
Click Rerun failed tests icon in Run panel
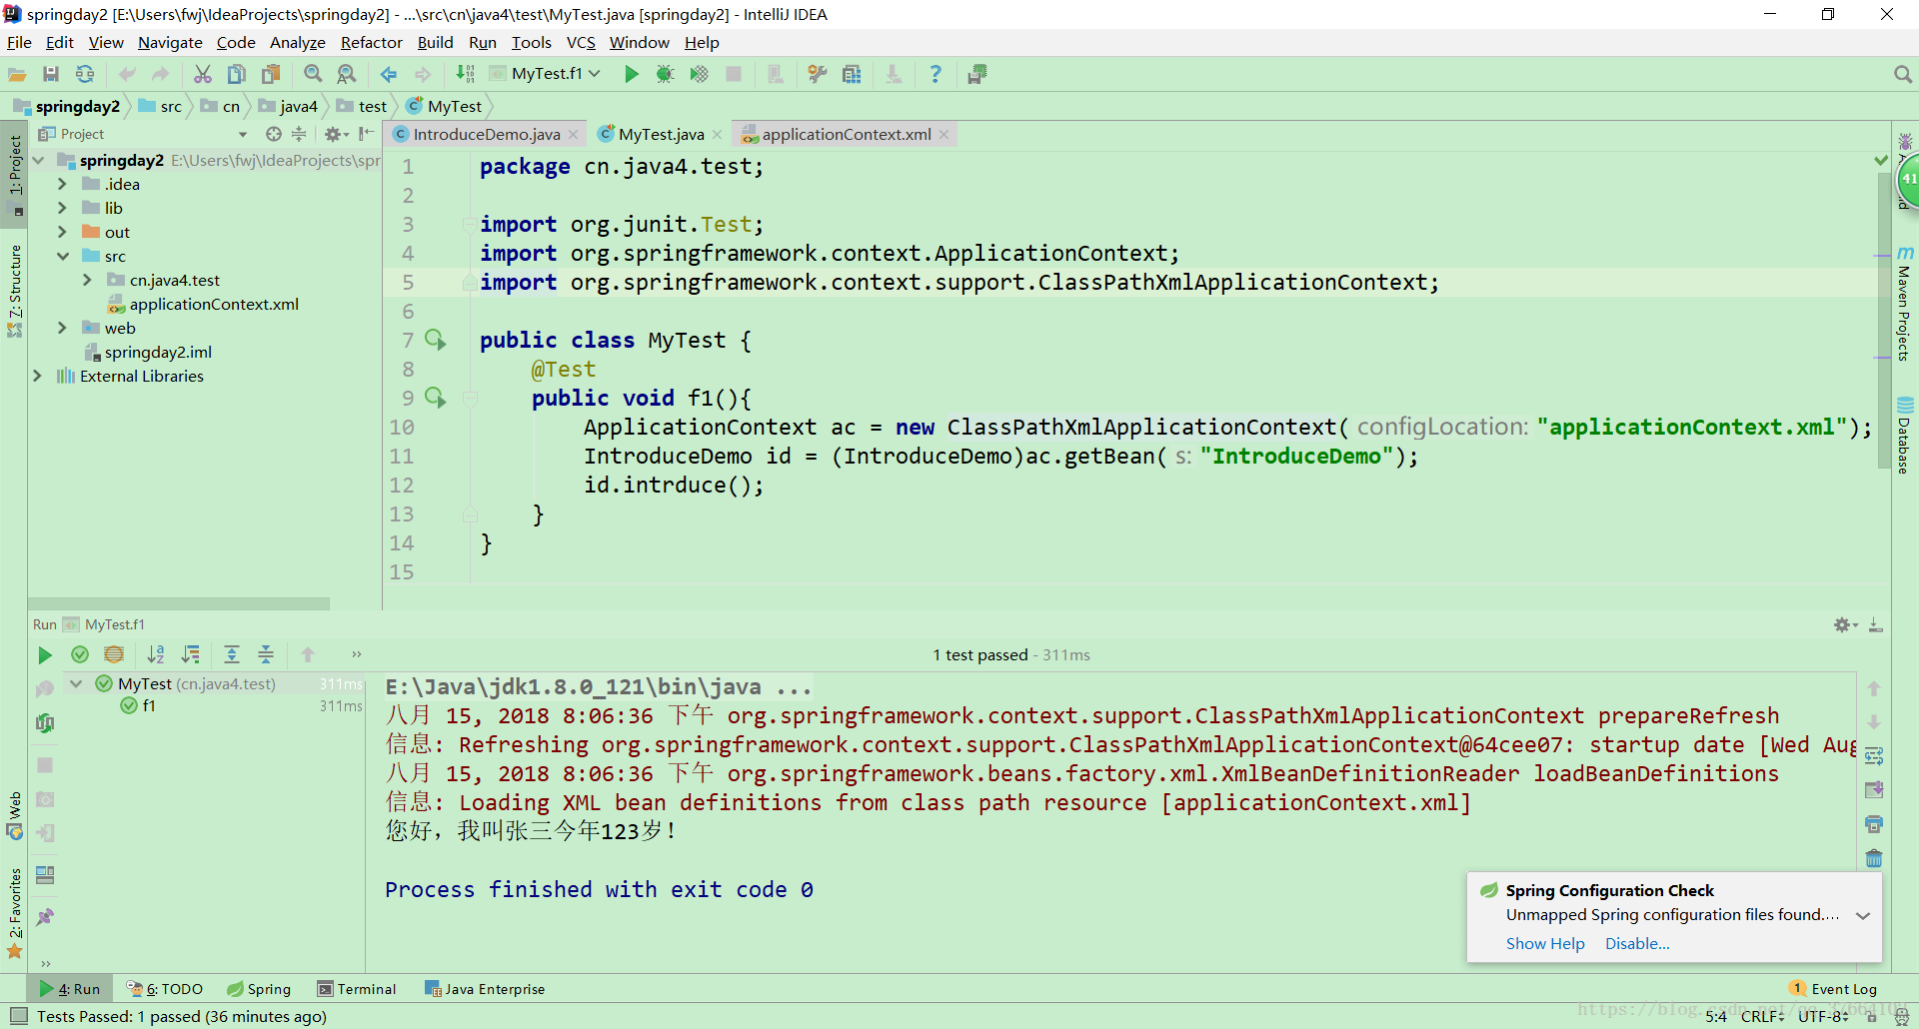[x=45, y=689]
